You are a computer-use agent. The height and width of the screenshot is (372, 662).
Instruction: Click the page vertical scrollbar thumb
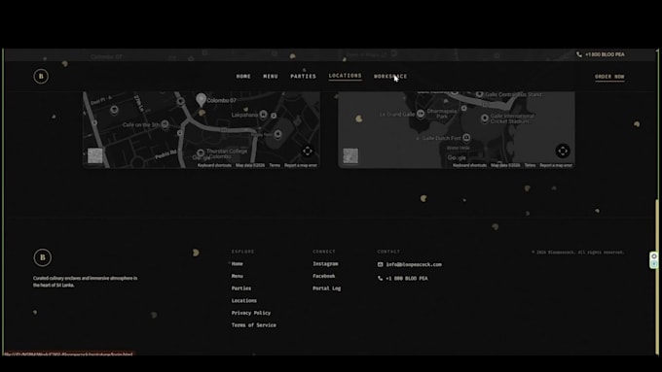tap(657, 276)
